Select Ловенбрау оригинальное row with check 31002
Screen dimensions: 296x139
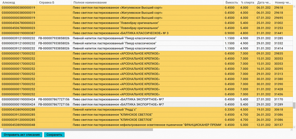point(147,23)
